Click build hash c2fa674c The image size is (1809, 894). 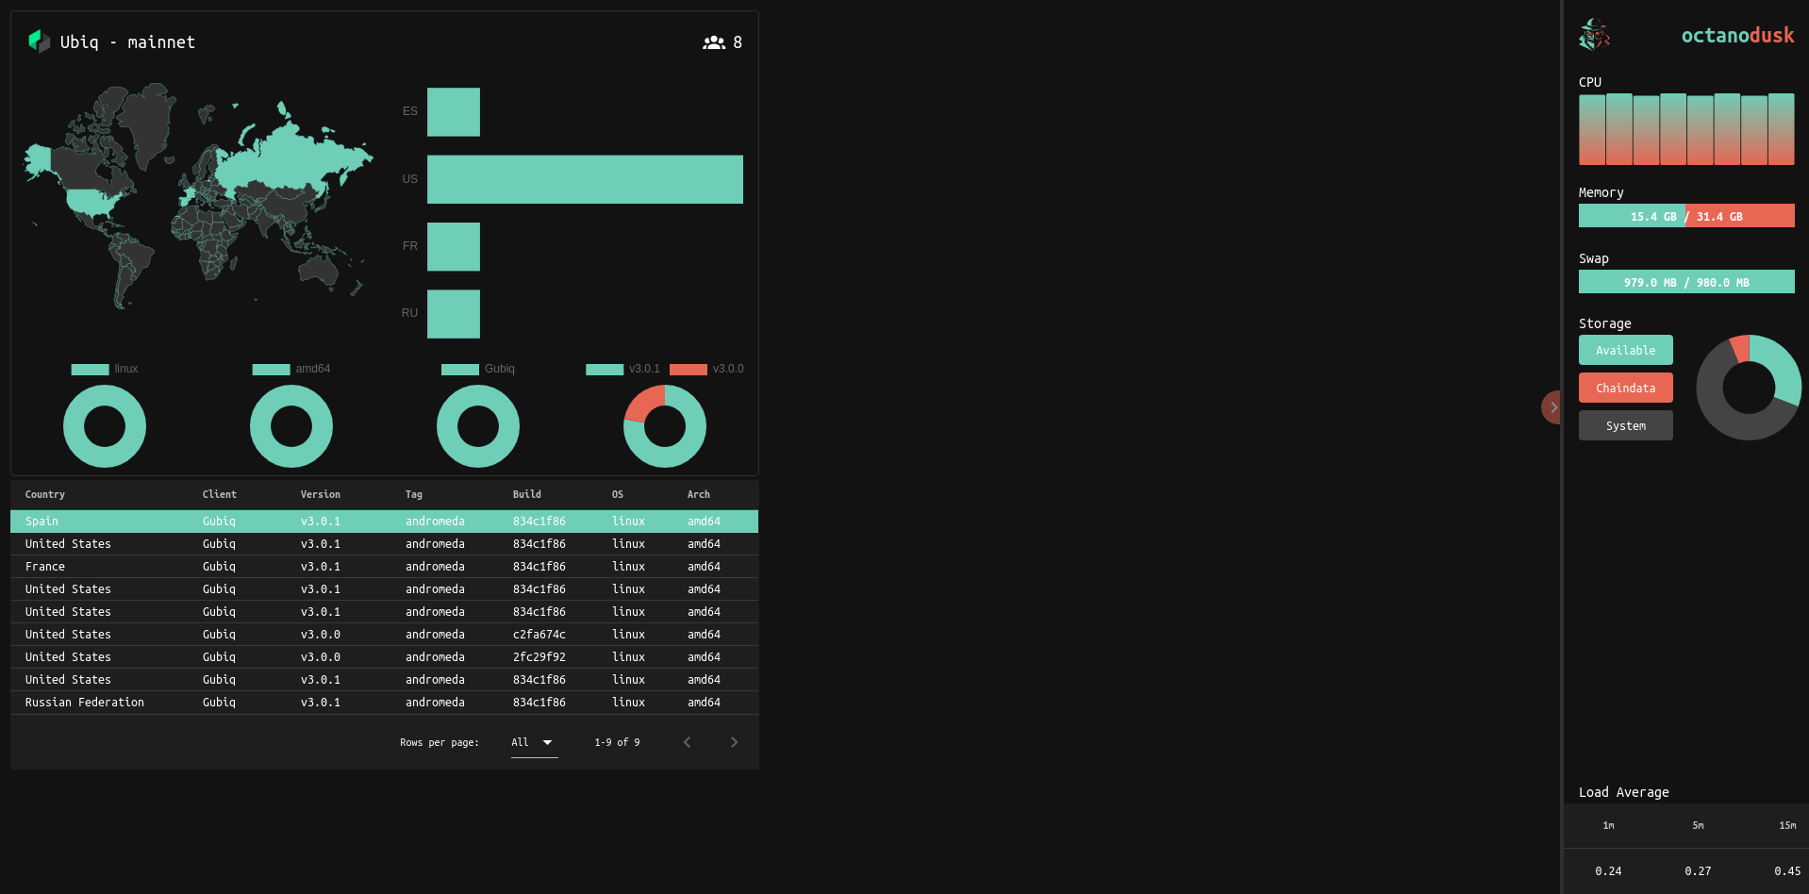point(539,635)
